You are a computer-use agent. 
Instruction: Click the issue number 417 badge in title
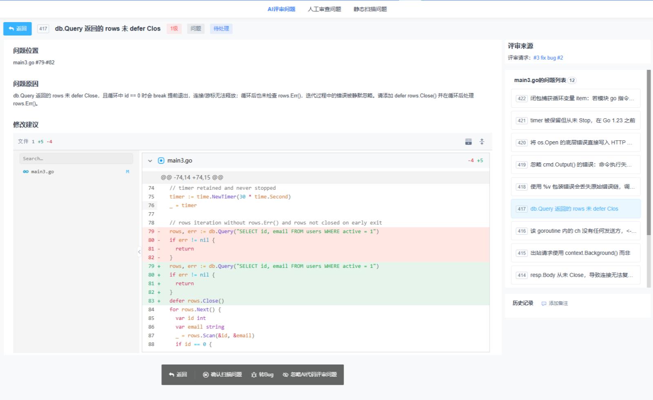click(43, 29)
